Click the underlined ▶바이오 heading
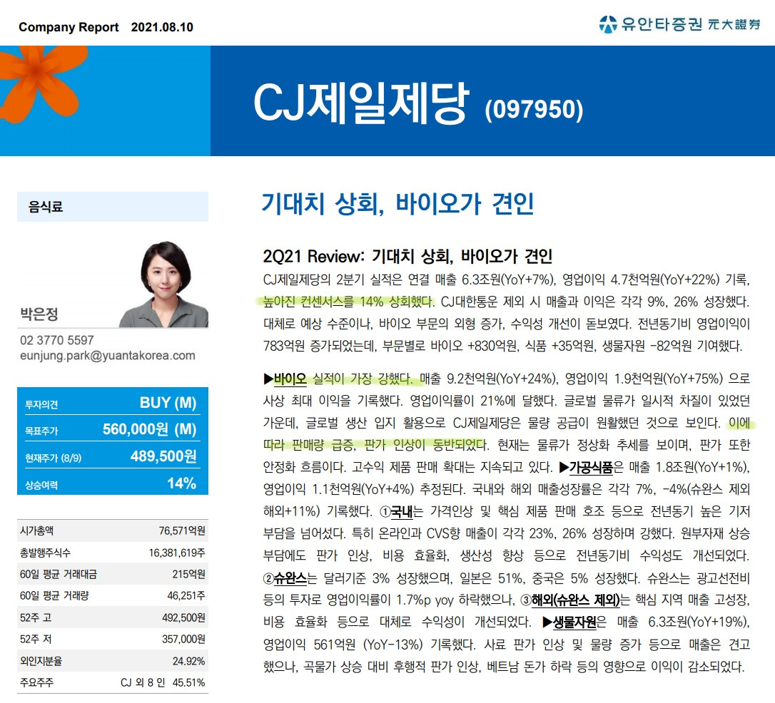Viewport: 775px width, 703px height. (x=285, y=379)
